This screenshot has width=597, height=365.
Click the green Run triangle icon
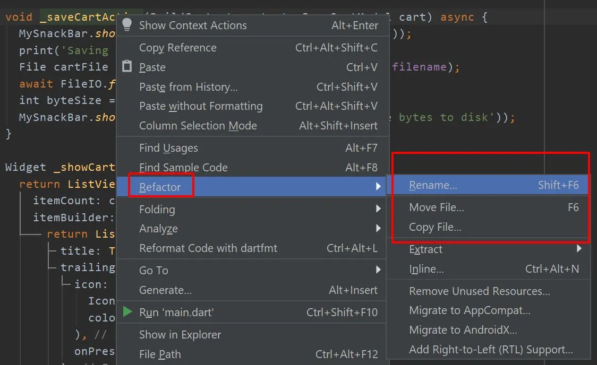127,312
